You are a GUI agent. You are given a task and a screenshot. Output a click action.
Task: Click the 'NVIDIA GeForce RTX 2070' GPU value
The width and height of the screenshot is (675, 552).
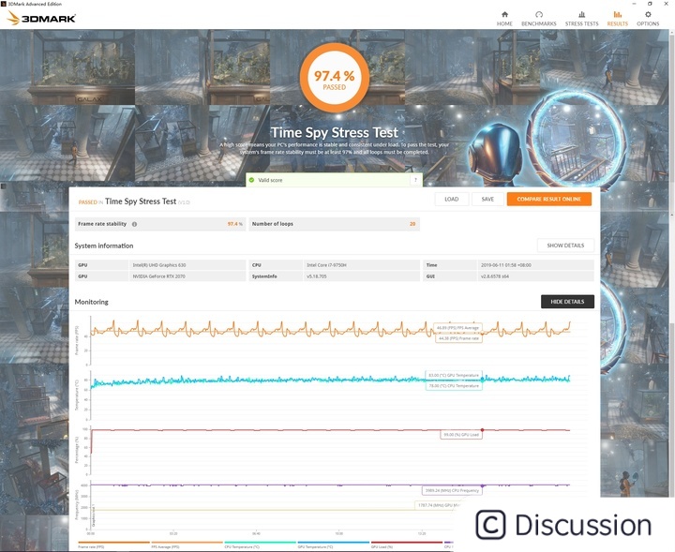[158, 276]
